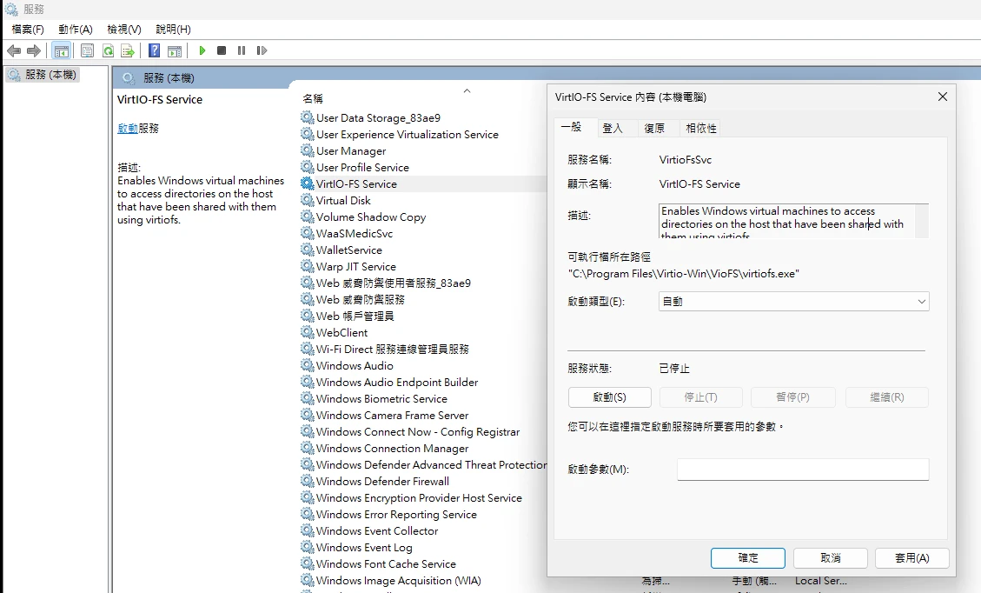This screenshot has width=981, height=593.
Task: Open the 動作(A) menu
Action: (x=76, y=30)
